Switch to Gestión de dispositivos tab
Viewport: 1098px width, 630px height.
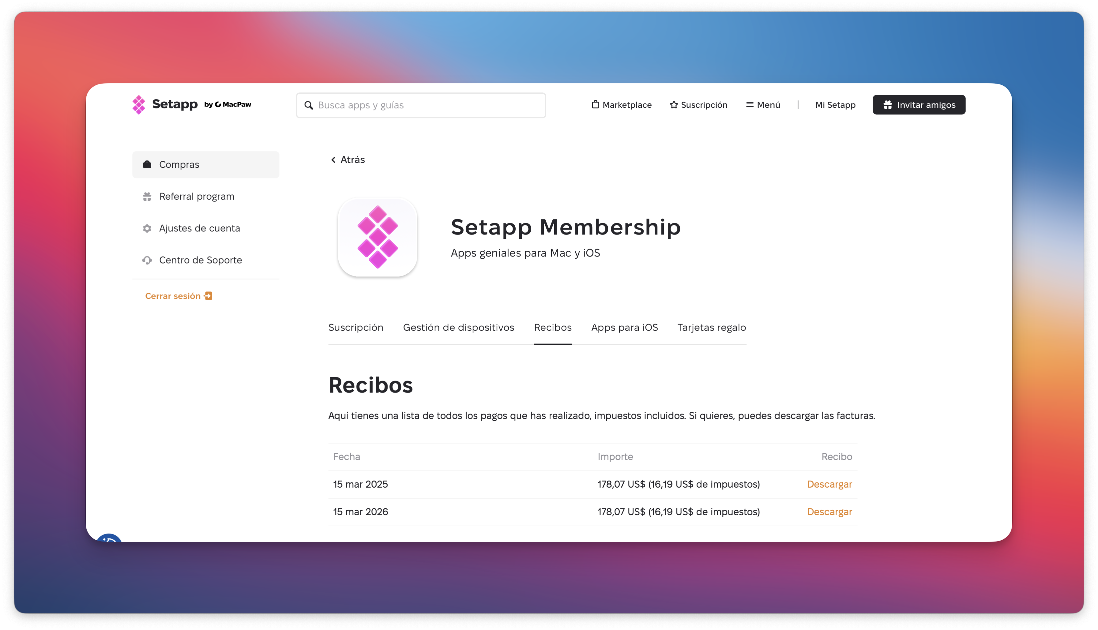pos(458,328)
